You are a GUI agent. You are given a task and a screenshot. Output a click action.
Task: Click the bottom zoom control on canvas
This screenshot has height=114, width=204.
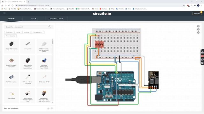[198, 33]
